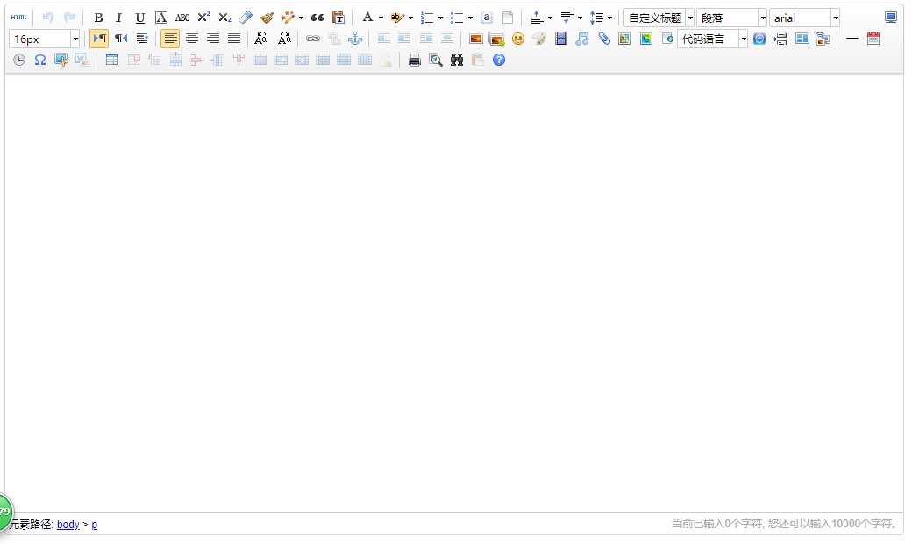Open editor help question mark
The width and height of the screenshot is (912, 544).
[x=499, y=60]
